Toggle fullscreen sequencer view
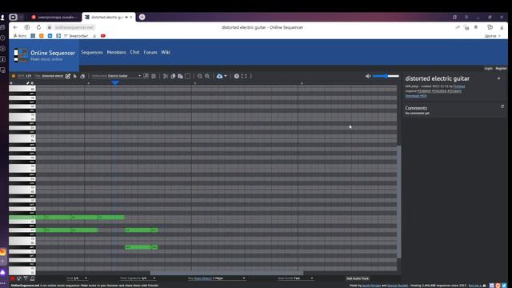Screen dimensions: 512x288 click(x=244, y=76)
